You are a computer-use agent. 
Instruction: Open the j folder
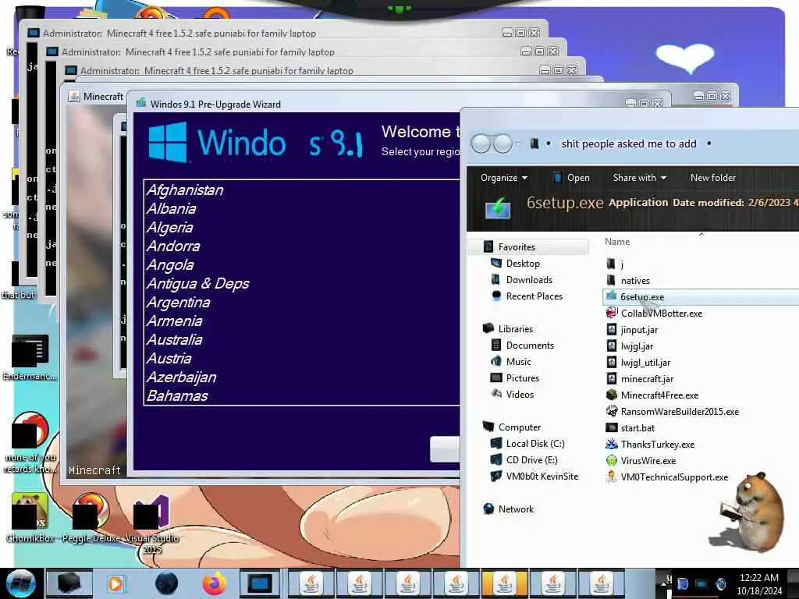pyautogui.click(x=621, y=264)
